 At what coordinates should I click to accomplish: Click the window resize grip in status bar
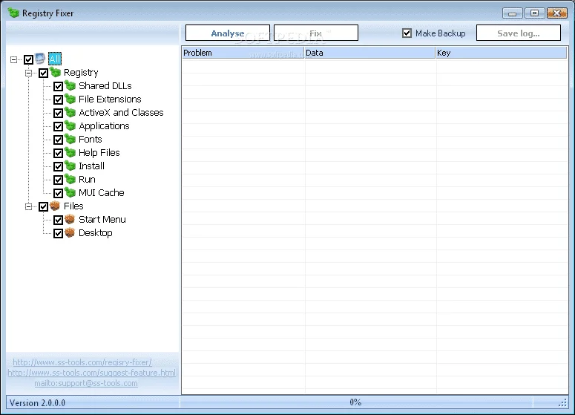click(563, 403)
